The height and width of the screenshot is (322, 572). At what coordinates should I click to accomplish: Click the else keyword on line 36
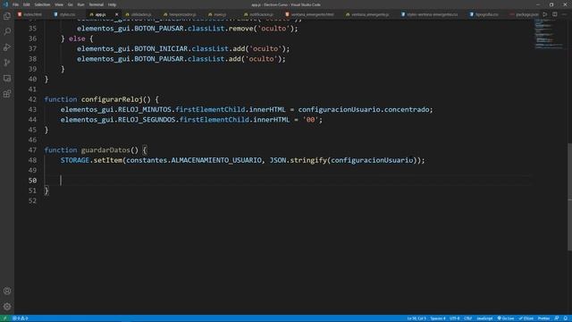[77, 38]
